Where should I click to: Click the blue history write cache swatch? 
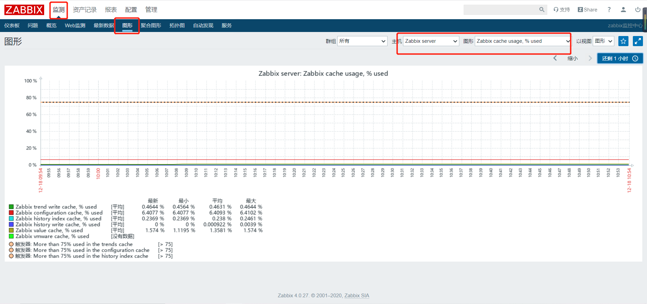11,225
